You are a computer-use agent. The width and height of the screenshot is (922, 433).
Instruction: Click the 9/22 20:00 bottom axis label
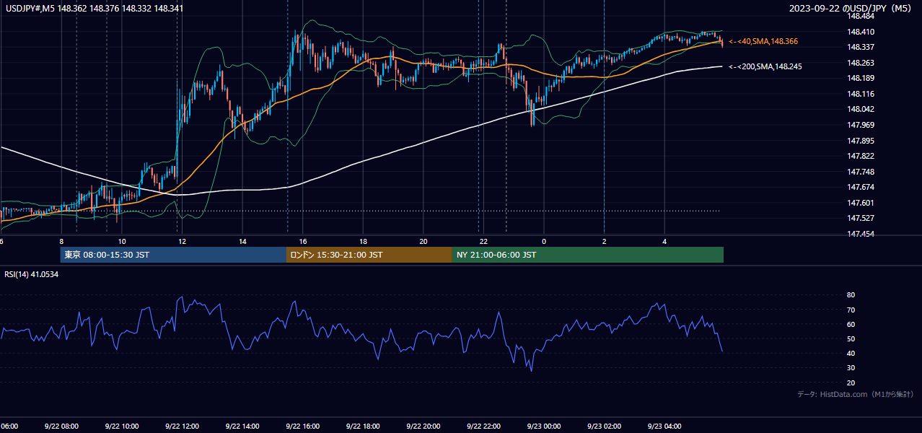click(423, 426)
